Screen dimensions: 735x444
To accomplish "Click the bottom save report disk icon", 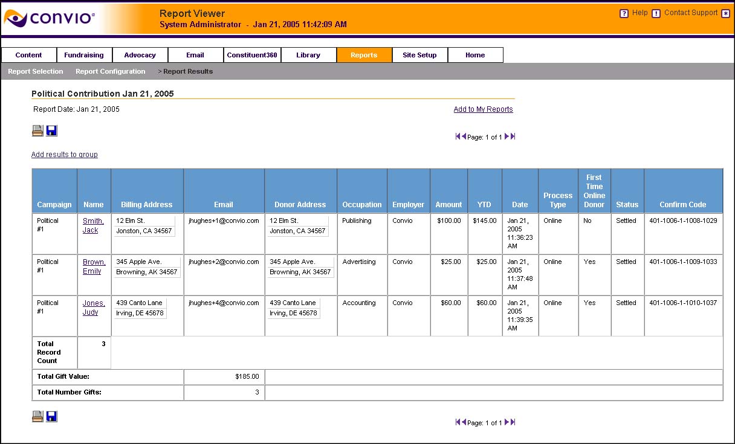I will [51, 416].
